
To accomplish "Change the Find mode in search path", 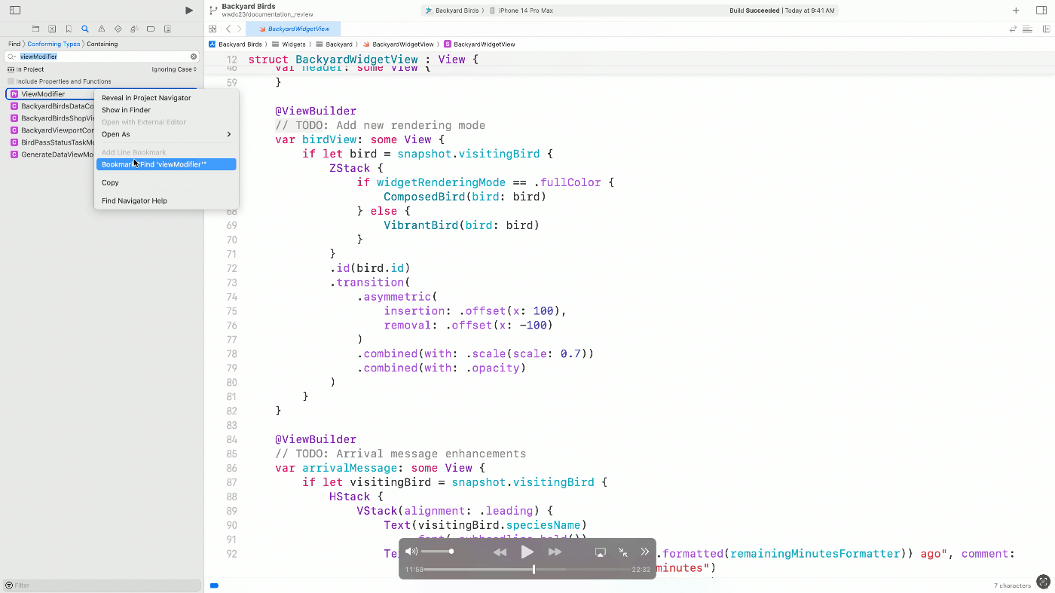I will 14,44.
